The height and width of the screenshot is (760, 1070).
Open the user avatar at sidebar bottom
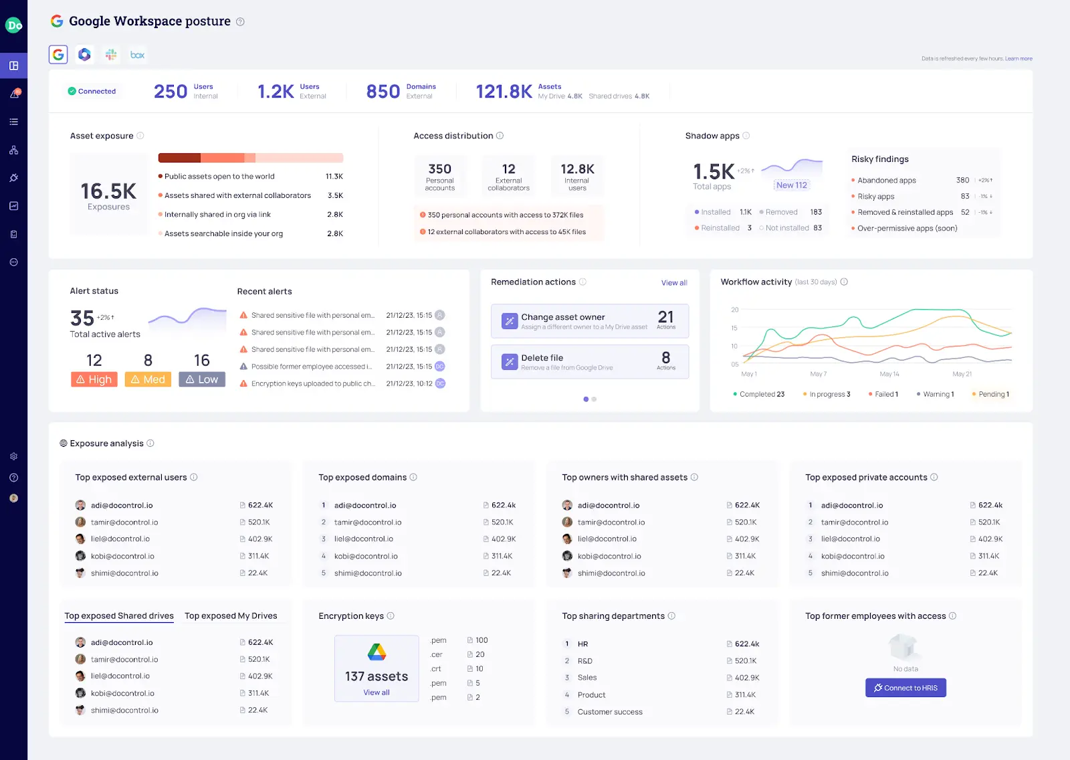coord(13,498)
